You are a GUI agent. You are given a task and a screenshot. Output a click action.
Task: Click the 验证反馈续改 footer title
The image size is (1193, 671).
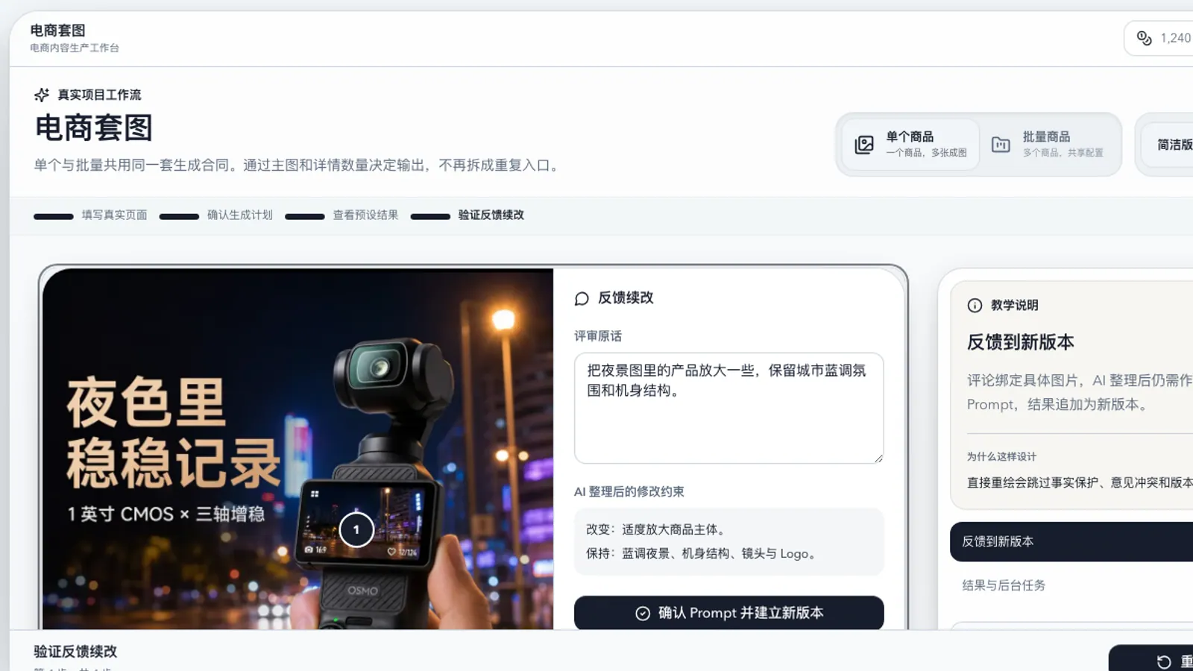[x=75, y=651]
